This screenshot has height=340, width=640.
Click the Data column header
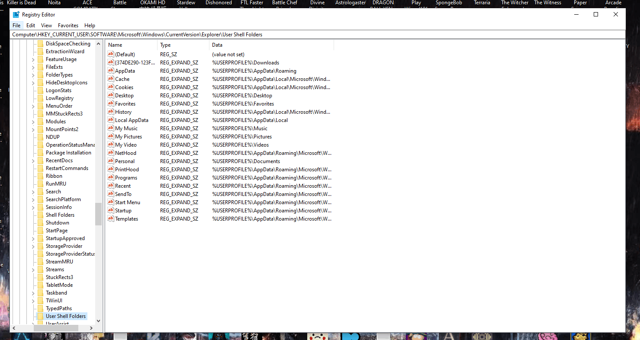coord(272,45)
